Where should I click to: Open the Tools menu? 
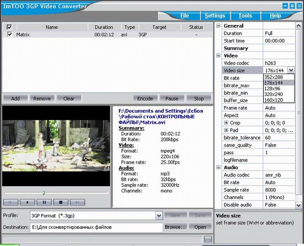pyautogui.click(x=245, y=15)
